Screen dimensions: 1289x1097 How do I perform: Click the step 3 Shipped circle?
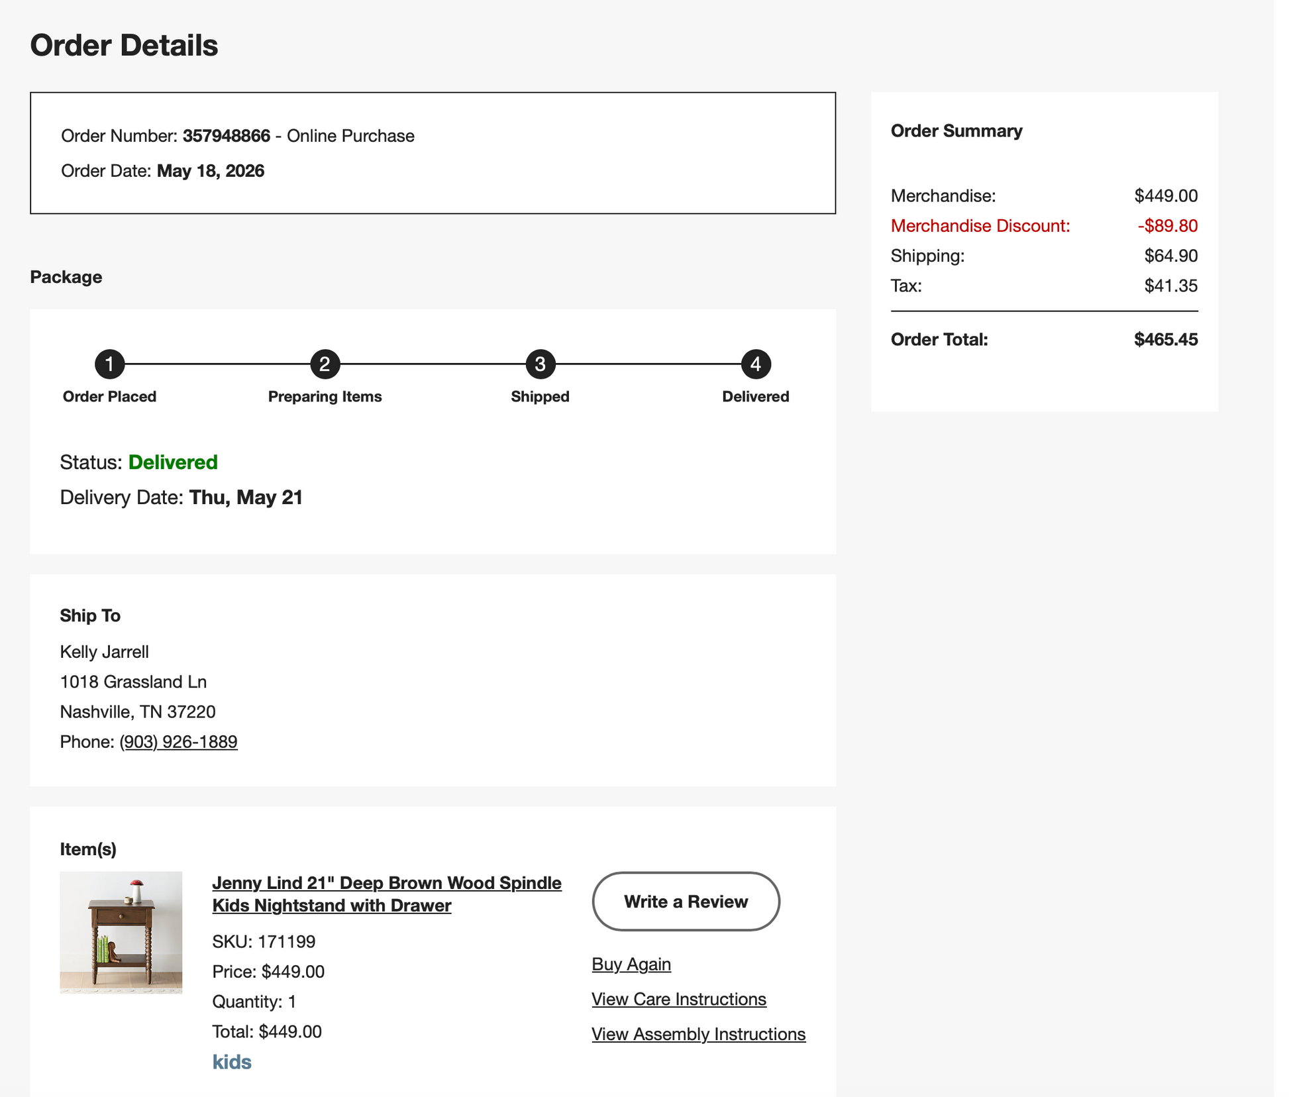[x=540, y=364]
